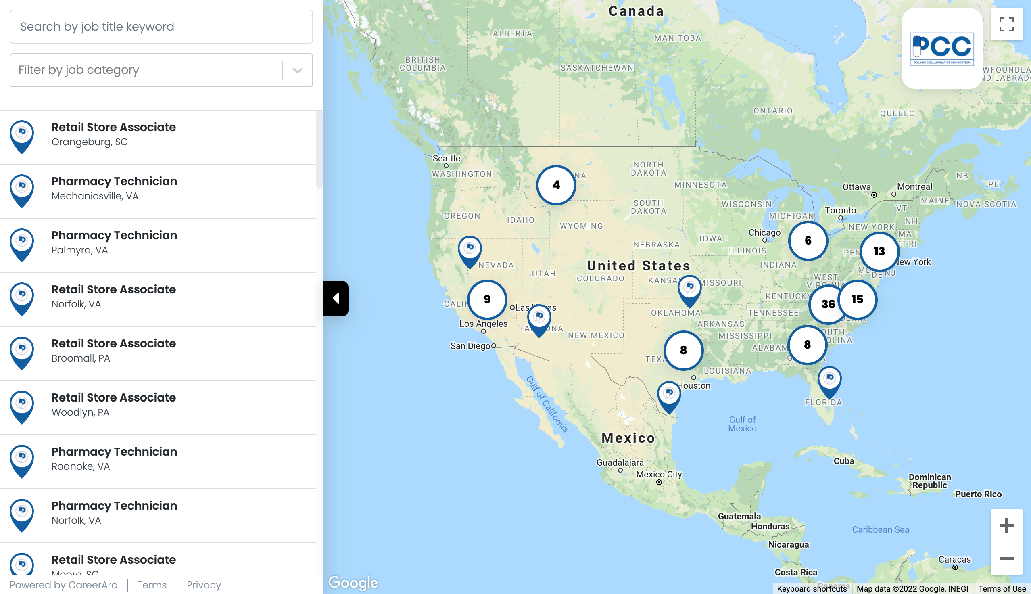Open map Terms of Use link

click(x=1002, y=589)
